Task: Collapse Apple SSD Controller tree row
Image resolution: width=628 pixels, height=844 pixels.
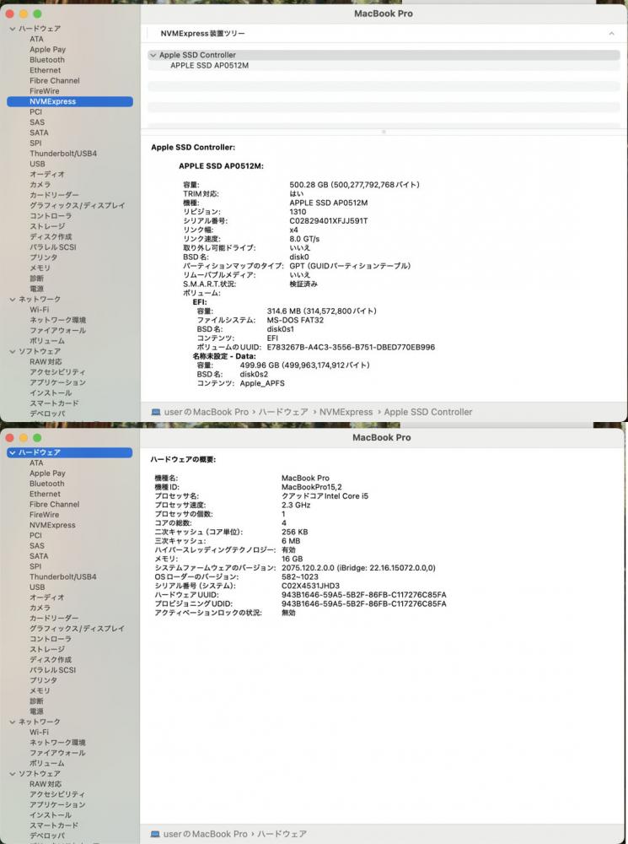Action: [153, 55]
